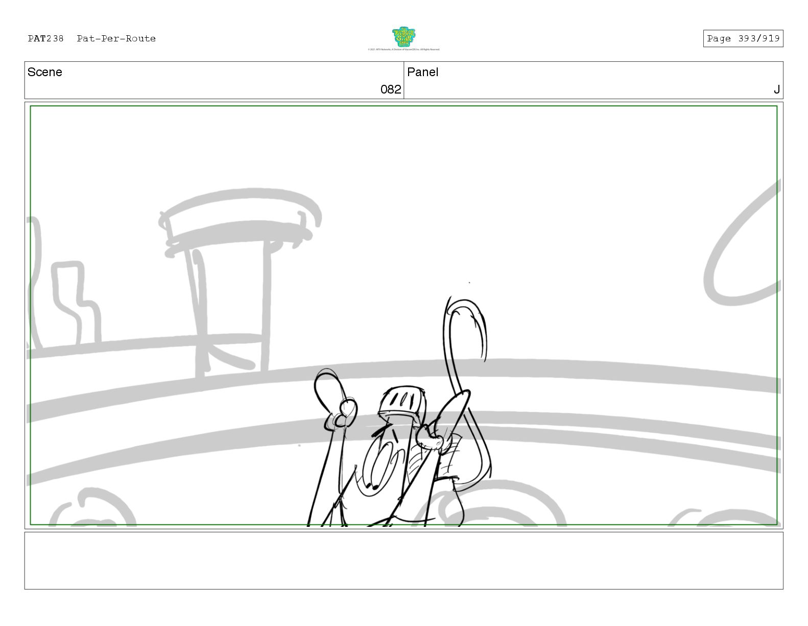This screenshot has width=808, height=626.
Task: Click the copyright line under the logo
Action: click(403, 50)
